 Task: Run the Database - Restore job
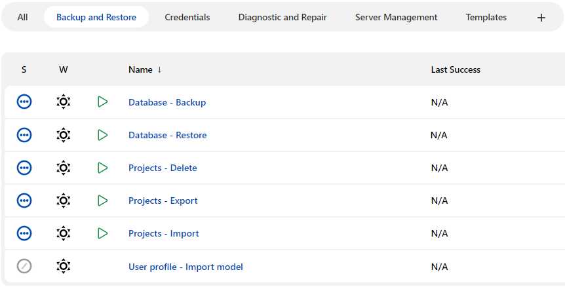pos(102,135)
